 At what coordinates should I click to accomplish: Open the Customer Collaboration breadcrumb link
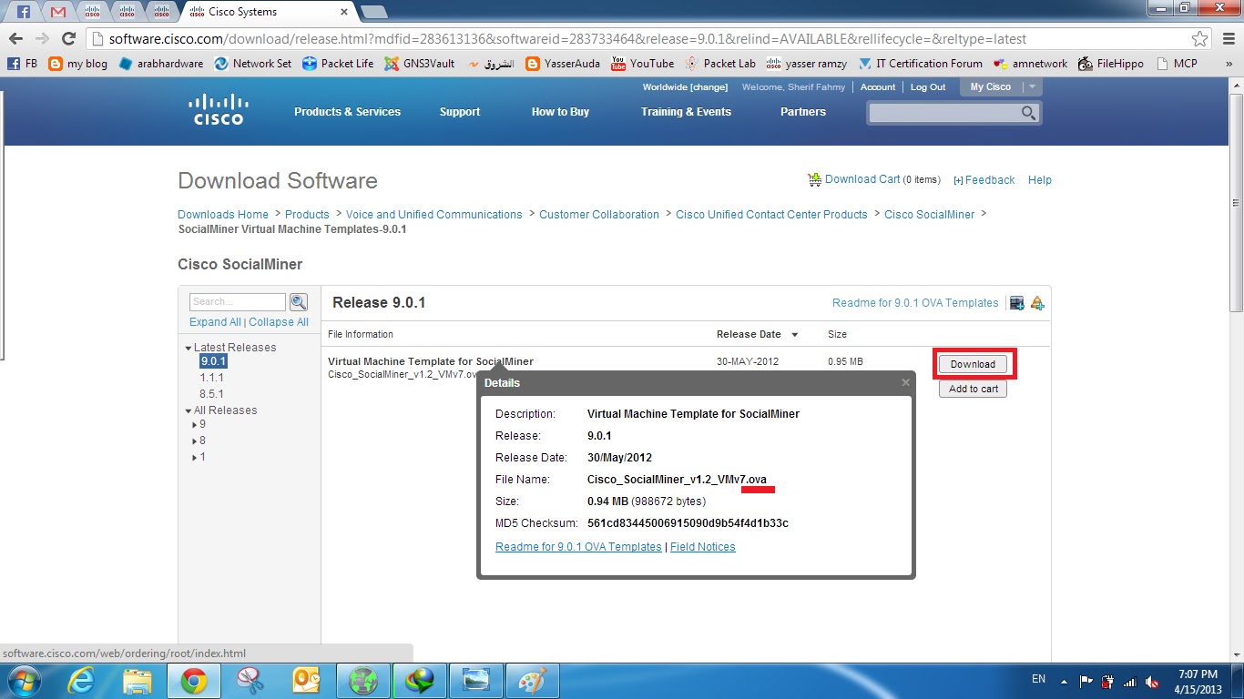point(599,215)
